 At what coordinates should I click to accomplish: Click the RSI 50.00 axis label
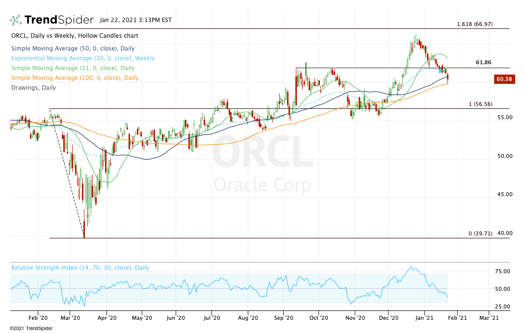tap(502, 289)
